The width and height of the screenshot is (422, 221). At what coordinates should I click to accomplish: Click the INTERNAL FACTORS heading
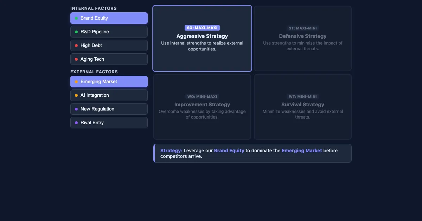coord(94,8)
